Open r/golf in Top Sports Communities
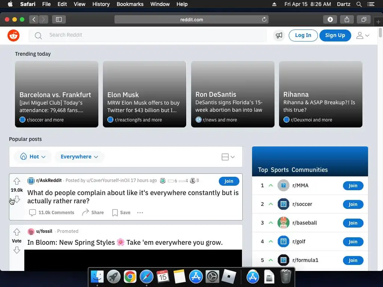 pos(299,242)
